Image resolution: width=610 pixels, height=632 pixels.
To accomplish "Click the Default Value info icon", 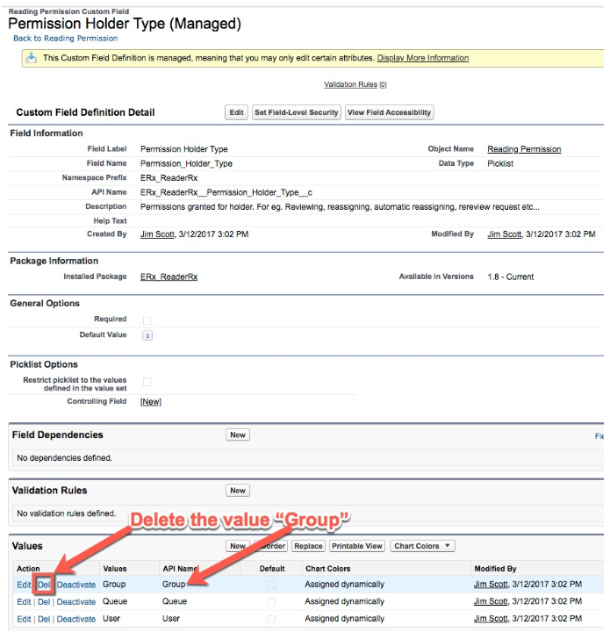I will [147, 335].
